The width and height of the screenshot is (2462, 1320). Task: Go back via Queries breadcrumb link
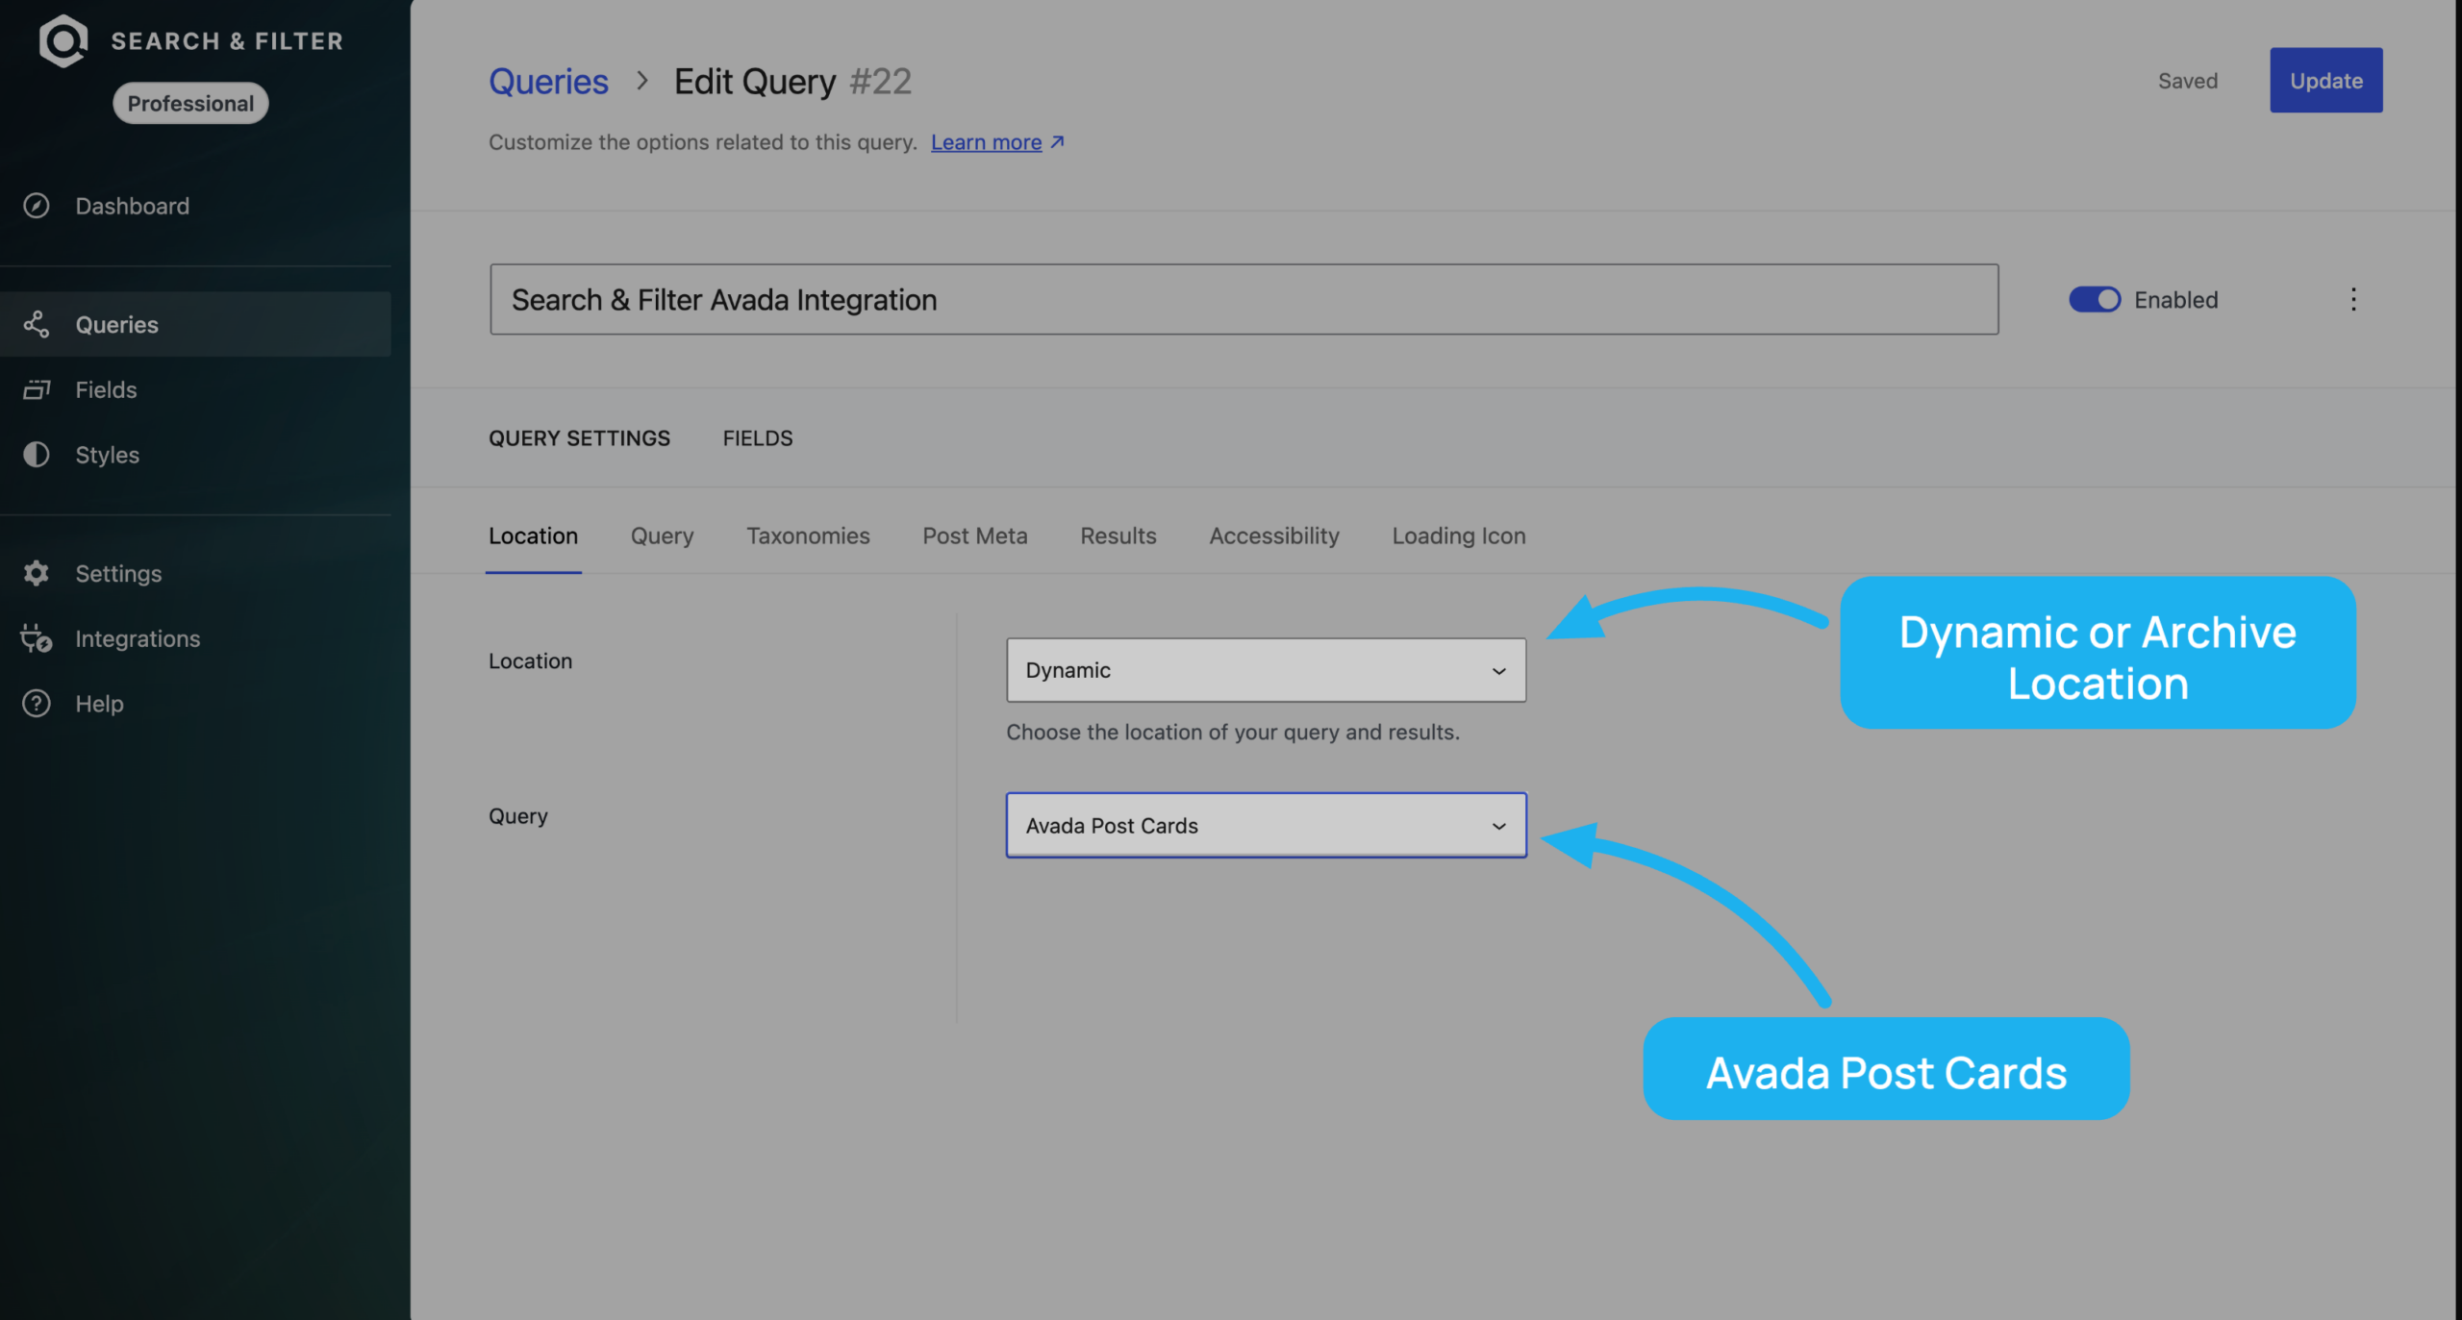click(x=548, y=81)
